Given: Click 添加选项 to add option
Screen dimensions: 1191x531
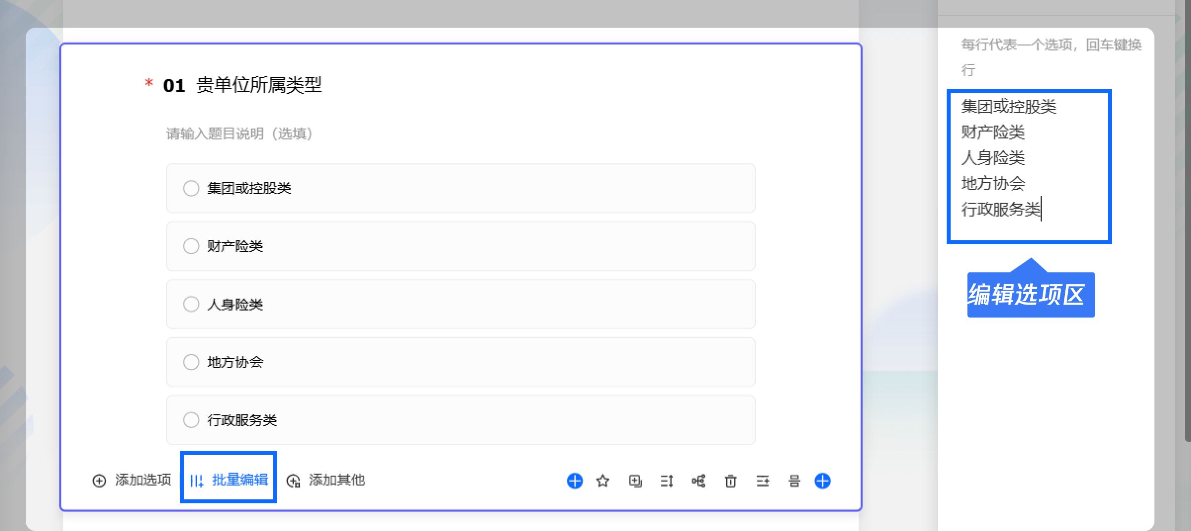Looking at the screenshot, I should pyautogui.click(x=132, y=480).
